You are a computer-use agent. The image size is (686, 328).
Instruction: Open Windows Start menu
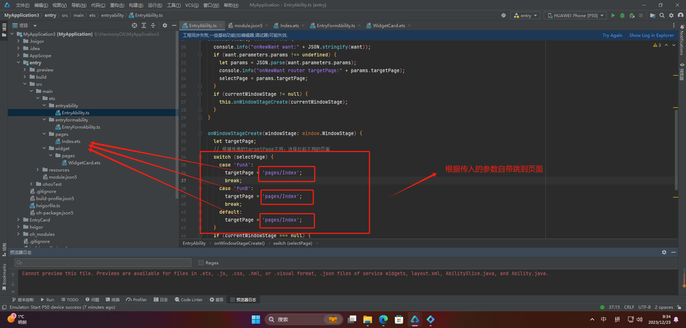pos(256,319)
